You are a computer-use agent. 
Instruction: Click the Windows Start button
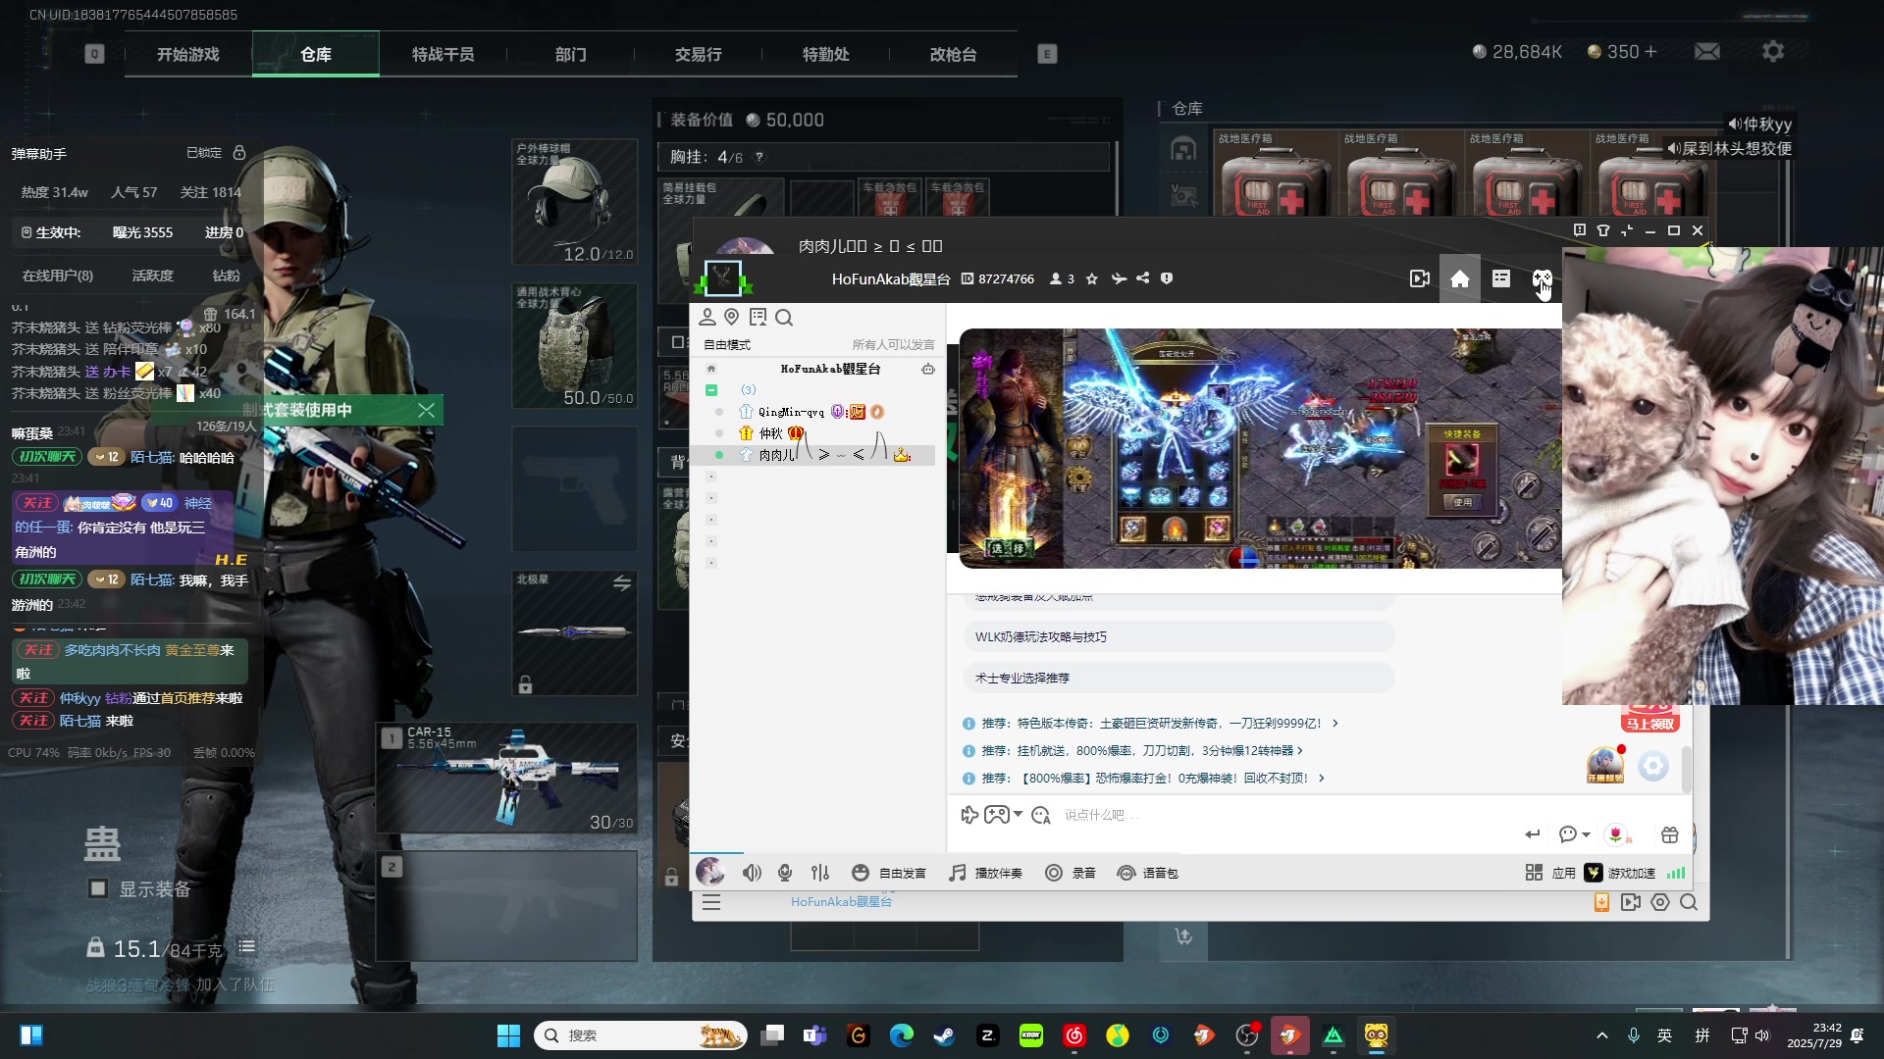coord(508,1035)
